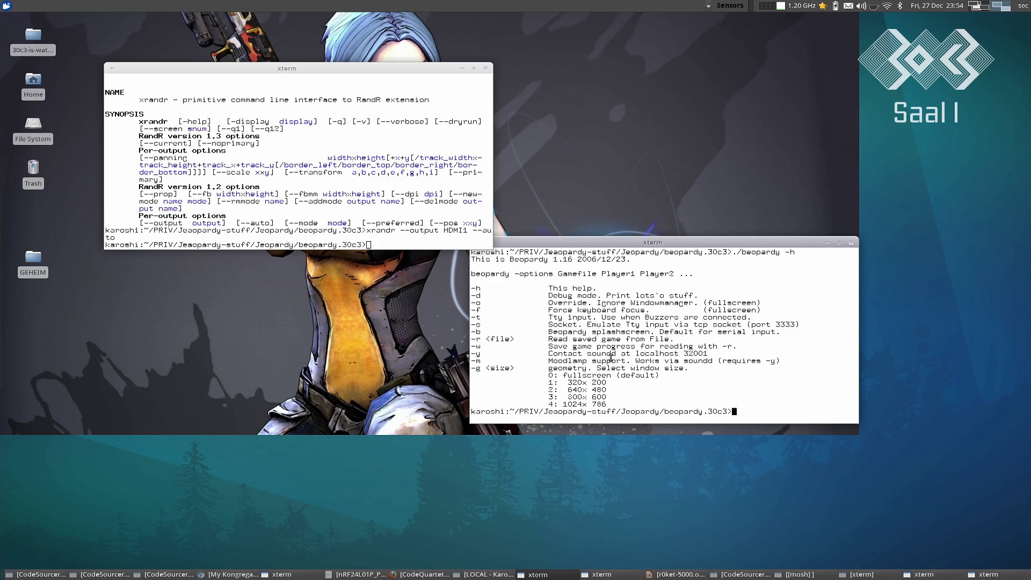1031x580 pixels.
Task: Click the 'xrandr --output HDMI1 --au' command text
Action: (x=429, y=230)
